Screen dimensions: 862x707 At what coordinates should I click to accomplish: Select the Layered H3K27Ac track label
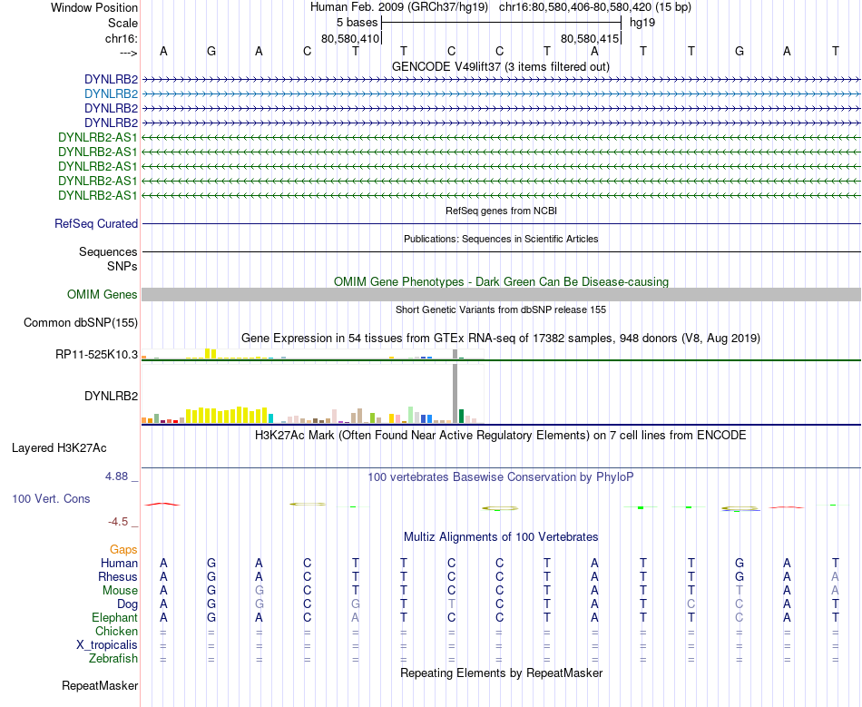[59, 448]
